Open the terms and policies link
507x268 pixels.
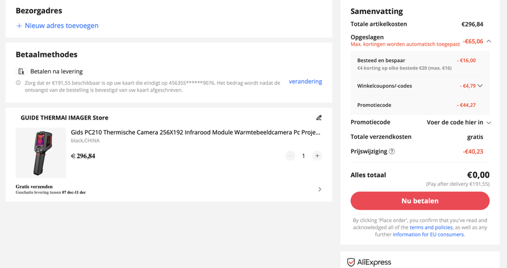(x=431, y=227)
